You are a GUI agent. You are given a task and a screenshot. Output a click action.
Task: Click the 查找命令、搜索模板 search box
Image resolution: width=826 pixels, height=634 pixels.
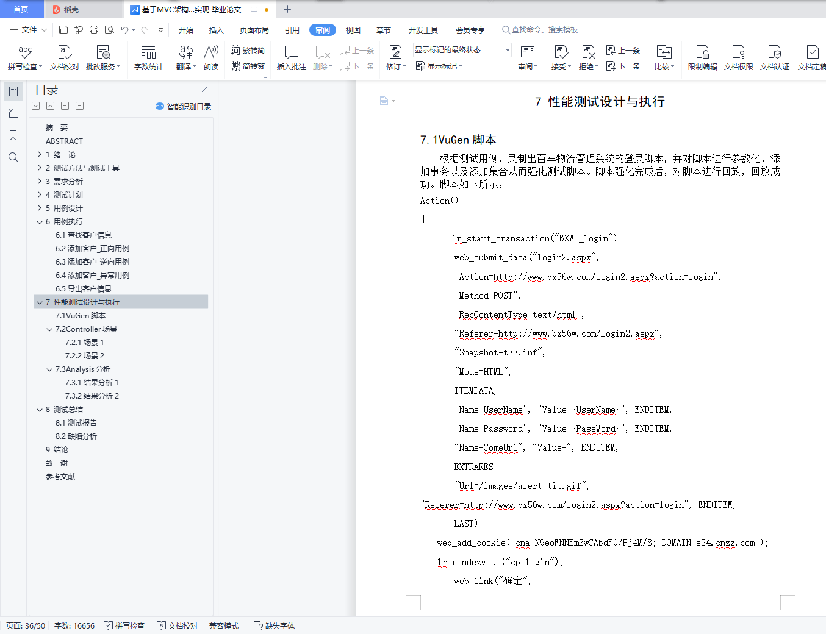540,29
